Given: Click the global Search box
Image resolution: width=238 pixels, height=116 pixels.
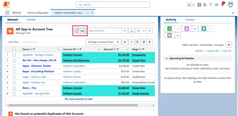Looking at the screenshot, I should [113, 5].
